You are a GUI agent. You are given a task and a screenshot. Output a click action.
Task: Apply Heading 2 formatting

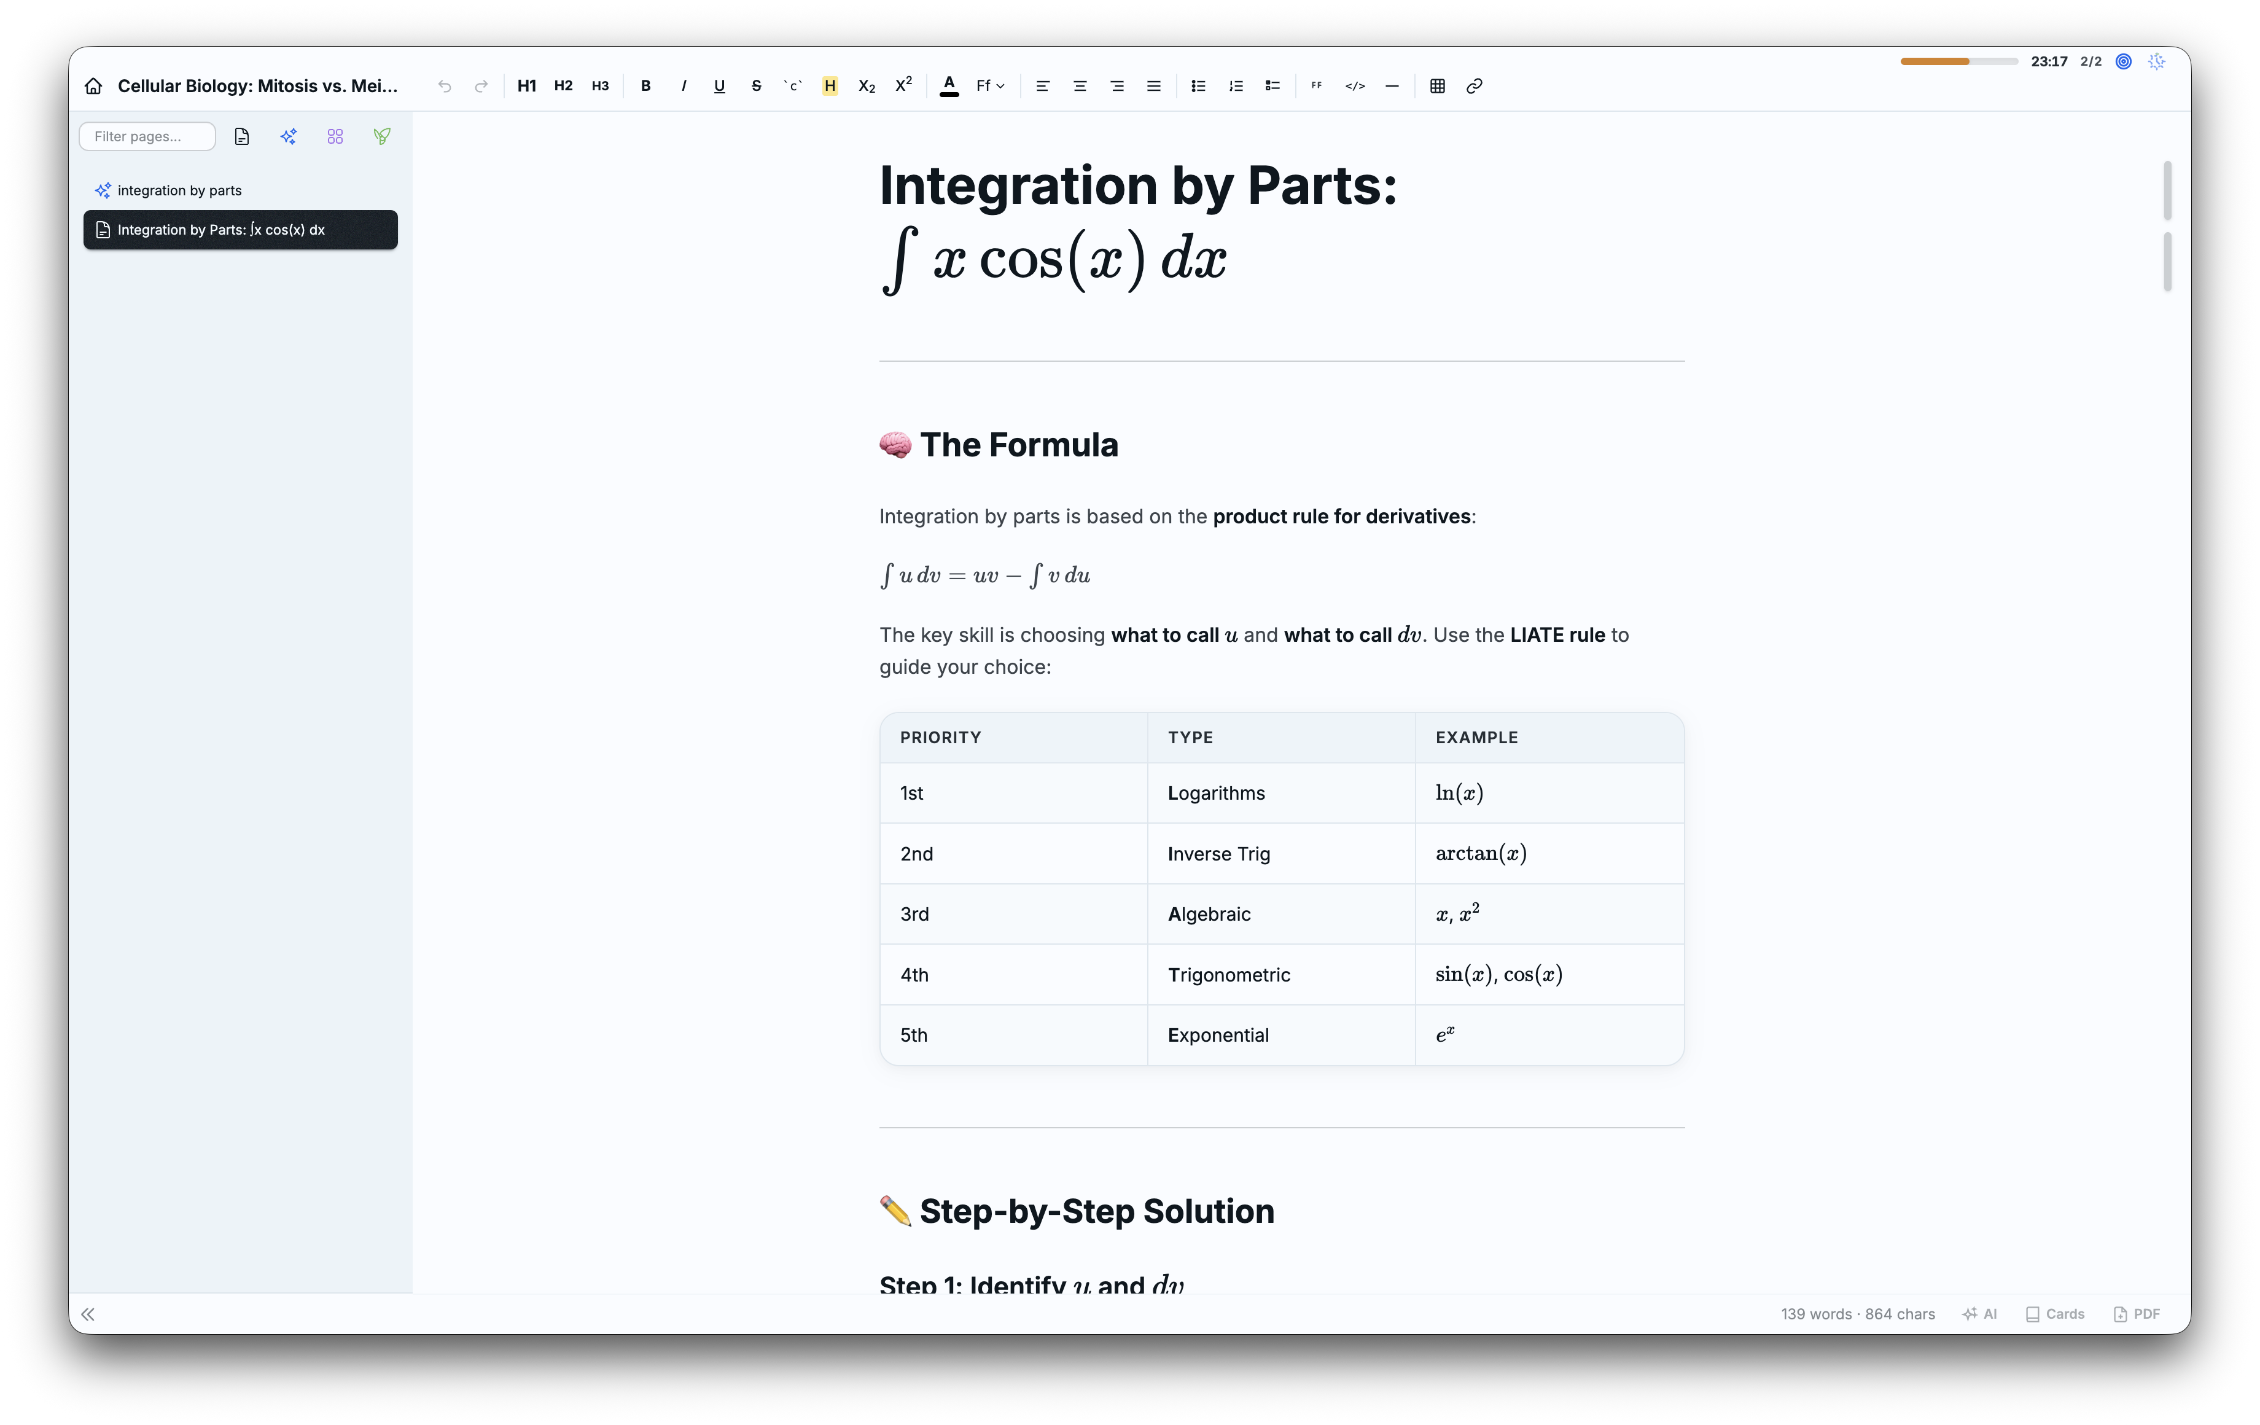click(x=563, y=85)
